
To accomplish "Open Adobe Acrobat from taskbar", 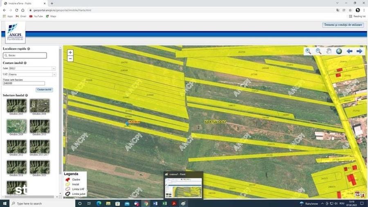I will click(174, 203).
